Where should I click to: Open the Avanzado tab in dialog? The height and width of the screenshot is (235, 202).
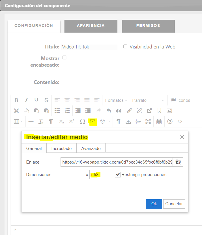[x=91, y=148]
